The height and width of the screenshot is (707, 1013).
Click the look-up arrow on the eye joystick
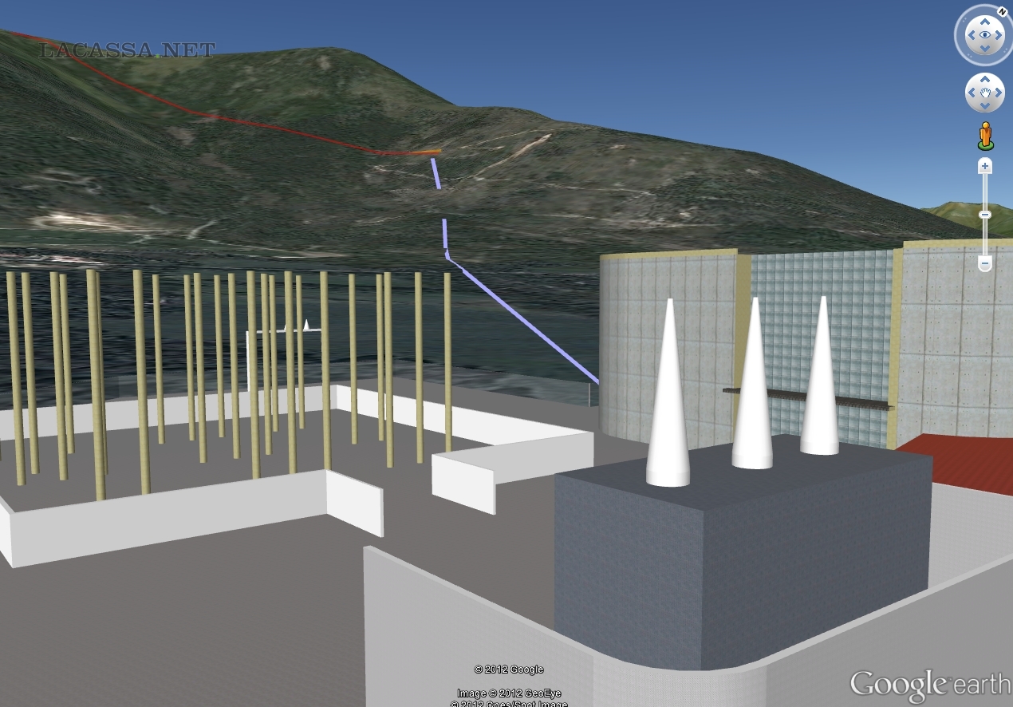pyautogui.click(x=985, y=22)
